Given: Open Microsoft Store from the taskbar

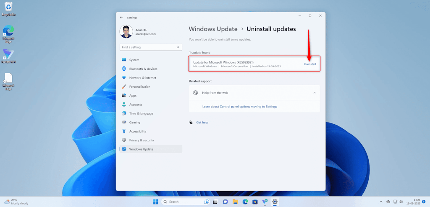Looking at the screenshot, I should [255, 202].
